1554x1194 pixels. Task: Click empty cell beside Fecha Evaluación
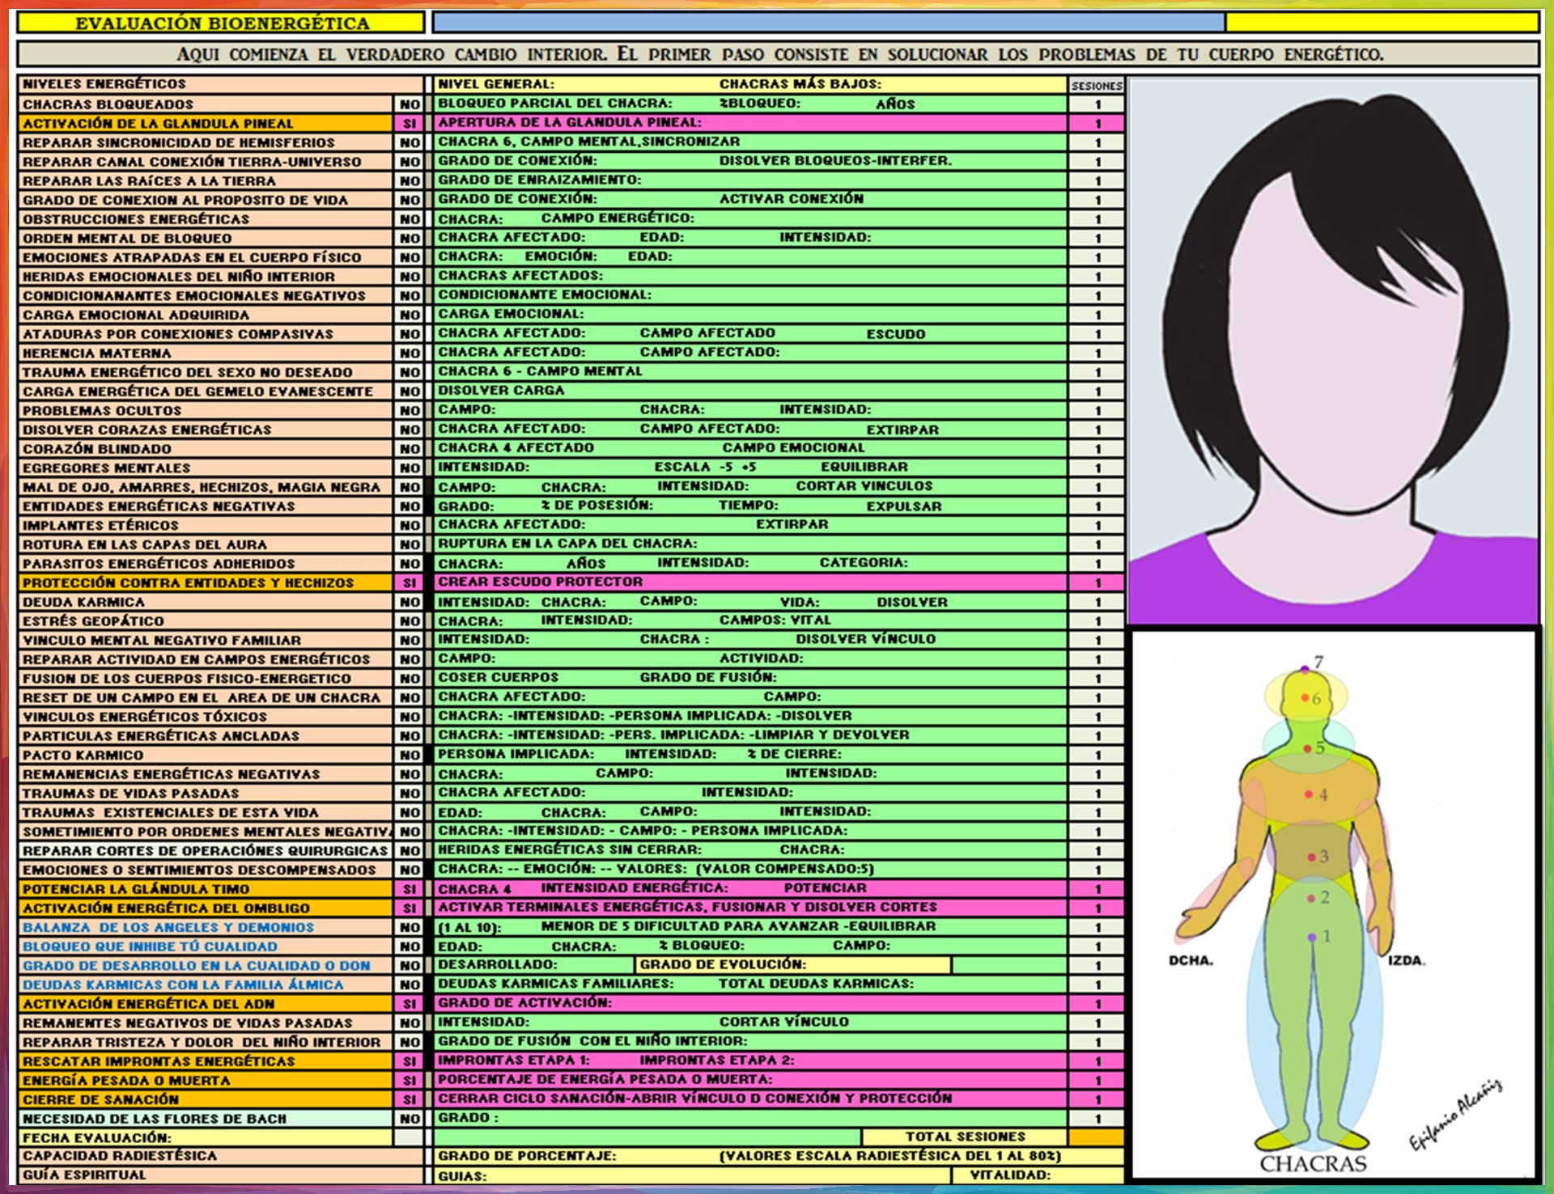click(x=409, y=1138)
